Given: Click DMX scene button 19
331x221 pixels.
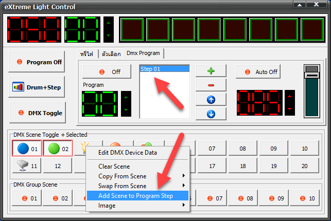Looking at the screenshot, I should 273,166.
